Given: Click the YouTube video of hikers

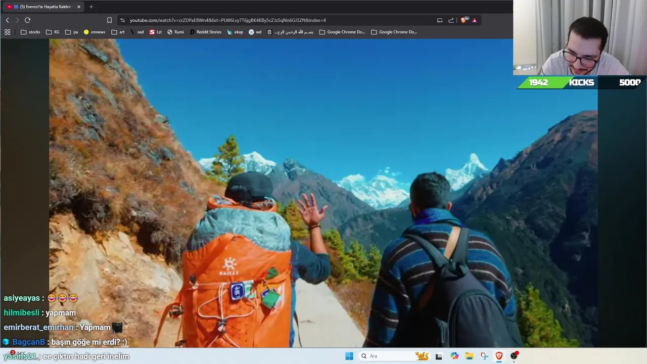Looking at the screenshot, I should 323,193.
